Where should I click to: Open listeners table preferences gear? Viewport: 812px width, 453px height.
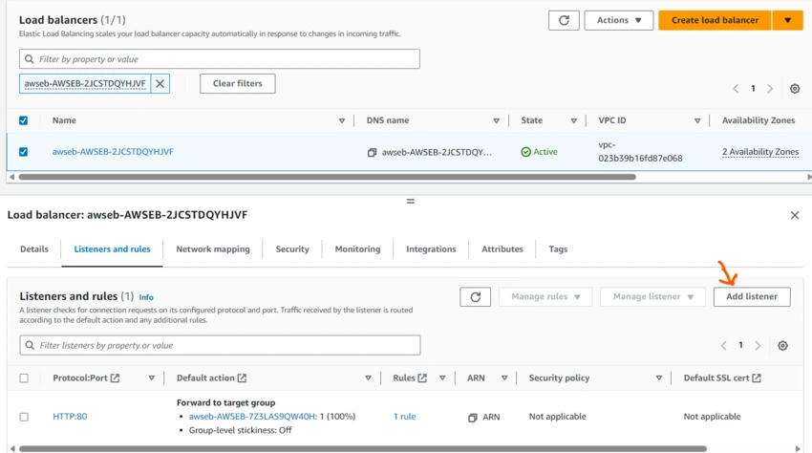pos(782,345)
